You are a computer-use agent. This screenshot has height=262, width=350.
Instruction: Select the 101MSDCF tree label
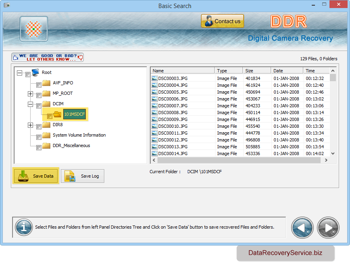[75, 114]
